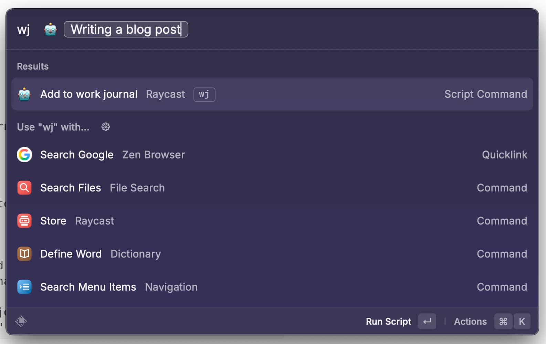The height and width of the screenshot is (344, 546).
Task: Click the robot icon of Add to work journal
Action: tap(24, 94)
